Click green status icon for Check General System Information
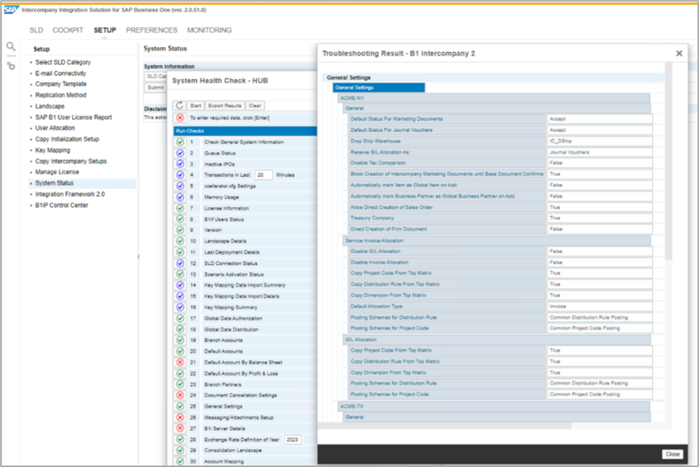This screenshot has height=467, width=699. click(180, 142)
